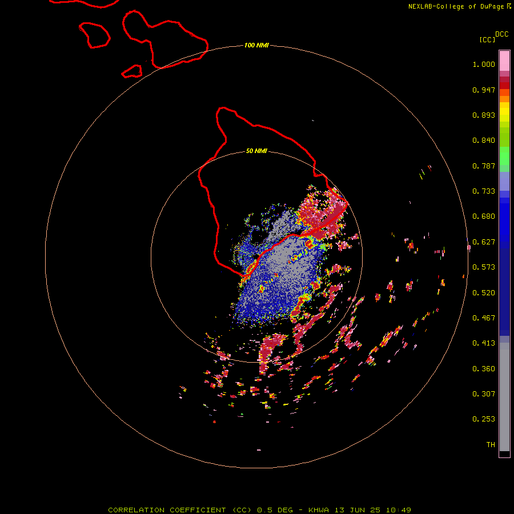Click the 0.787 scale value
The width and height of the screenshot is (514, 514).
pos(484,166)
